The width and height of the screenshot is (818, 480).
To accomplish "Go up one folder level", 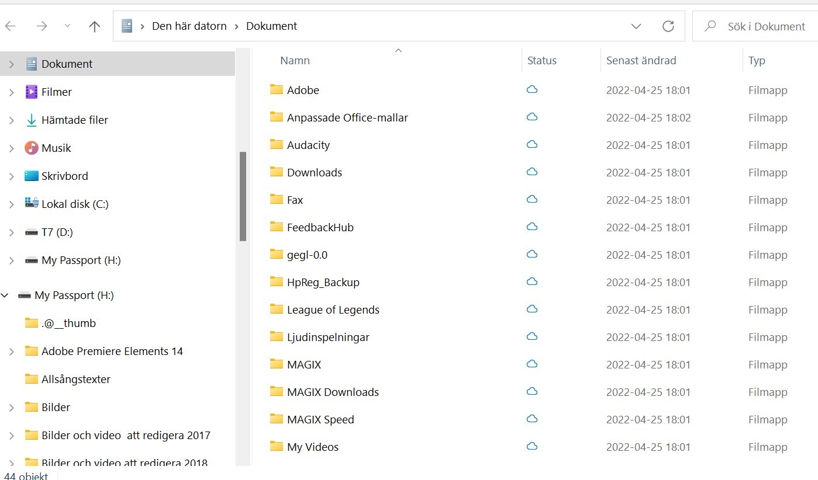I will 95,26.
